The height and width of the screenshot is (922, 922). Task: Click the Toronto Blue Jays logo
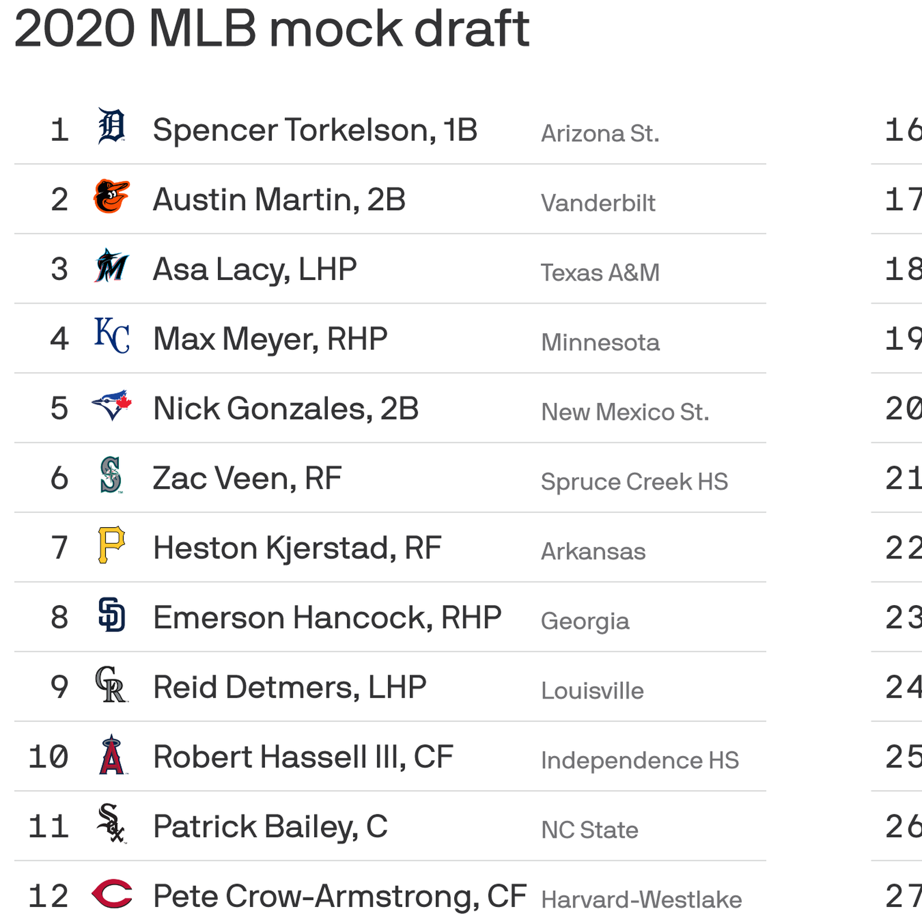(111, 405)
